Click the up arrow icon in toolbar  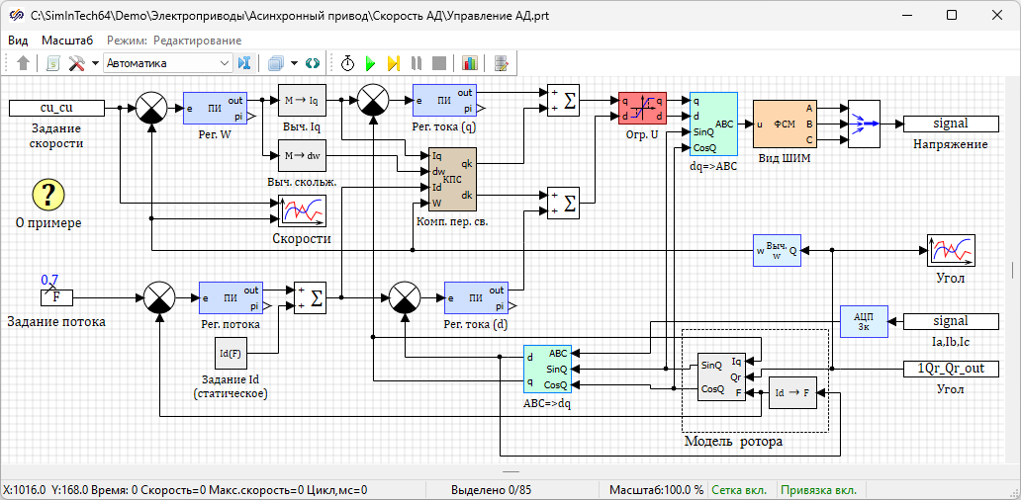24,63
